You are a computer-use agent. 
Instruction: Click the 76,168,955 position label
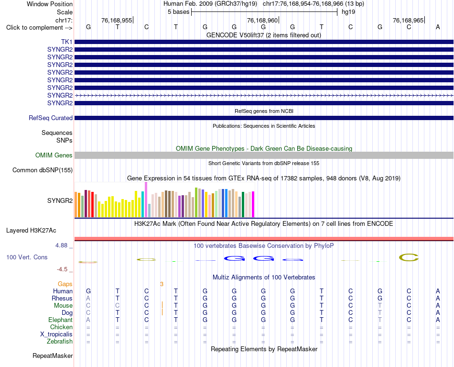(x=117, y=20)
